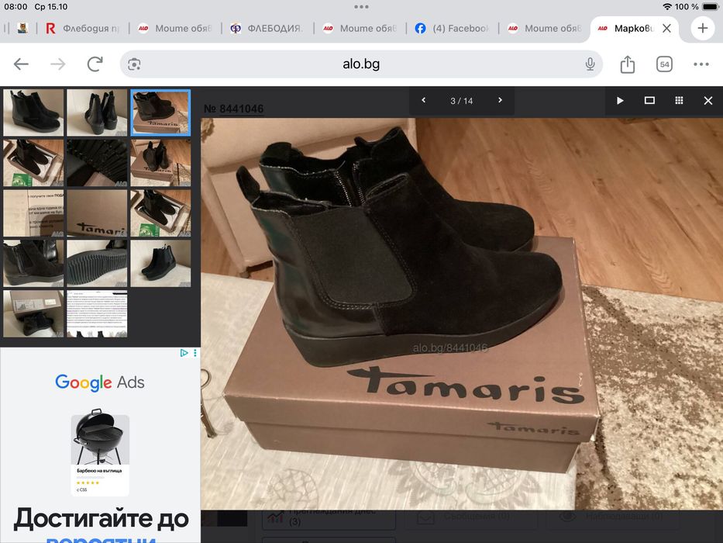Open the three dots at top center
The width and height of the screenshot is (723, 543).
[361, 6]
